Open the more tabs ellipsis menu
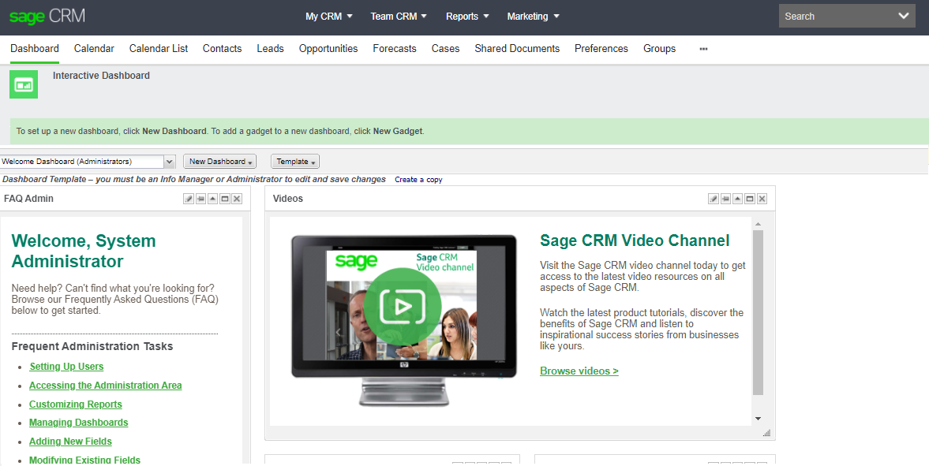Image resolution: width=929 pixels, height=466 pixels. [x=703, y=49]
